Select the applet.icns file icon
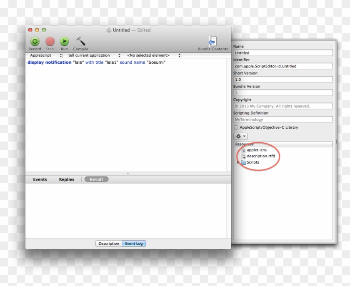Image resolution: width=350 pixels, height=286 pixels. [x=244, y=150]
